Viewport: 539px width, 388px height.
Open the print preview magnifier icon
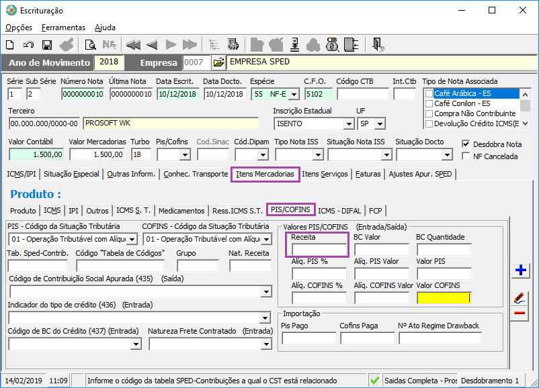(90, 45)
